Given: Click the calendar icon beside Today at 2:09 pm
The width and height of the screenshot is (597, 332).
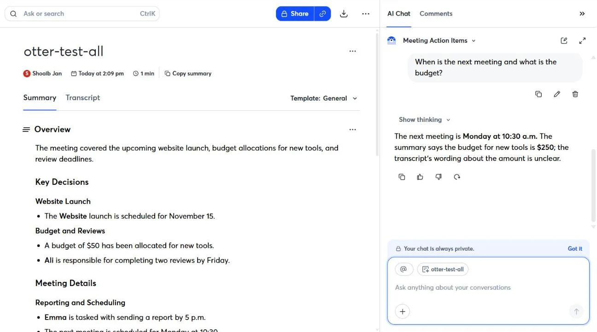Looking at the screenshot, I should coord(74,74).
